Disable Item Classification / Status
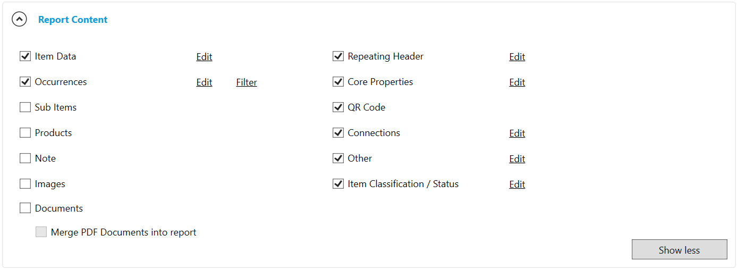 (x=338, y=184)
